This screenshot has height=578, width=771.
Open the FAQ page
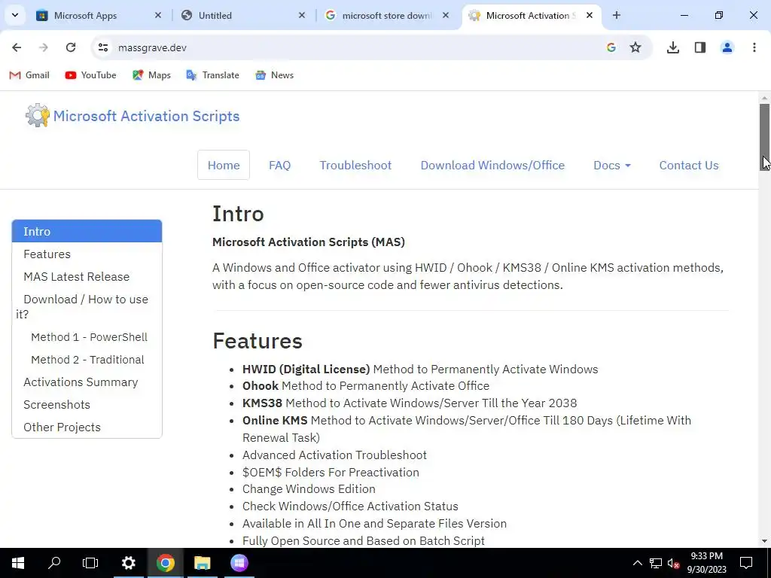click(280, 165)
